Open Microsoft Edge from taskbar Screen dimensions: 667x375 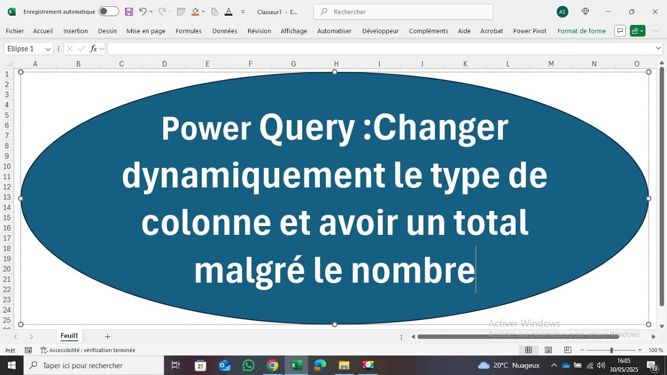pyautogui.click(x=320, y=365)
